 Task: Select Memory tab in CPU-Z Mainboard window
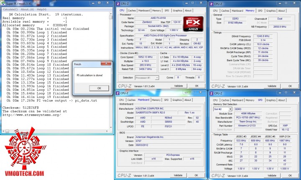coord(156,100)
